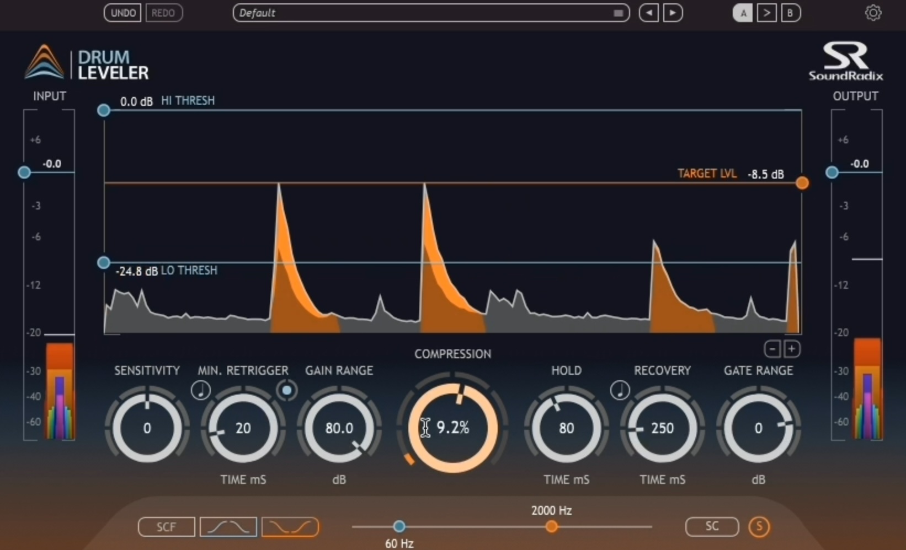
Task: Load the next preset with right arrow
Action: (x=673, y=13)
